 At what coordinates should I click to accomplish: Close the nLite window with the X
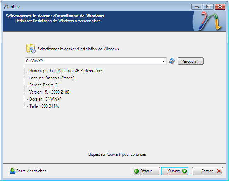220,7
